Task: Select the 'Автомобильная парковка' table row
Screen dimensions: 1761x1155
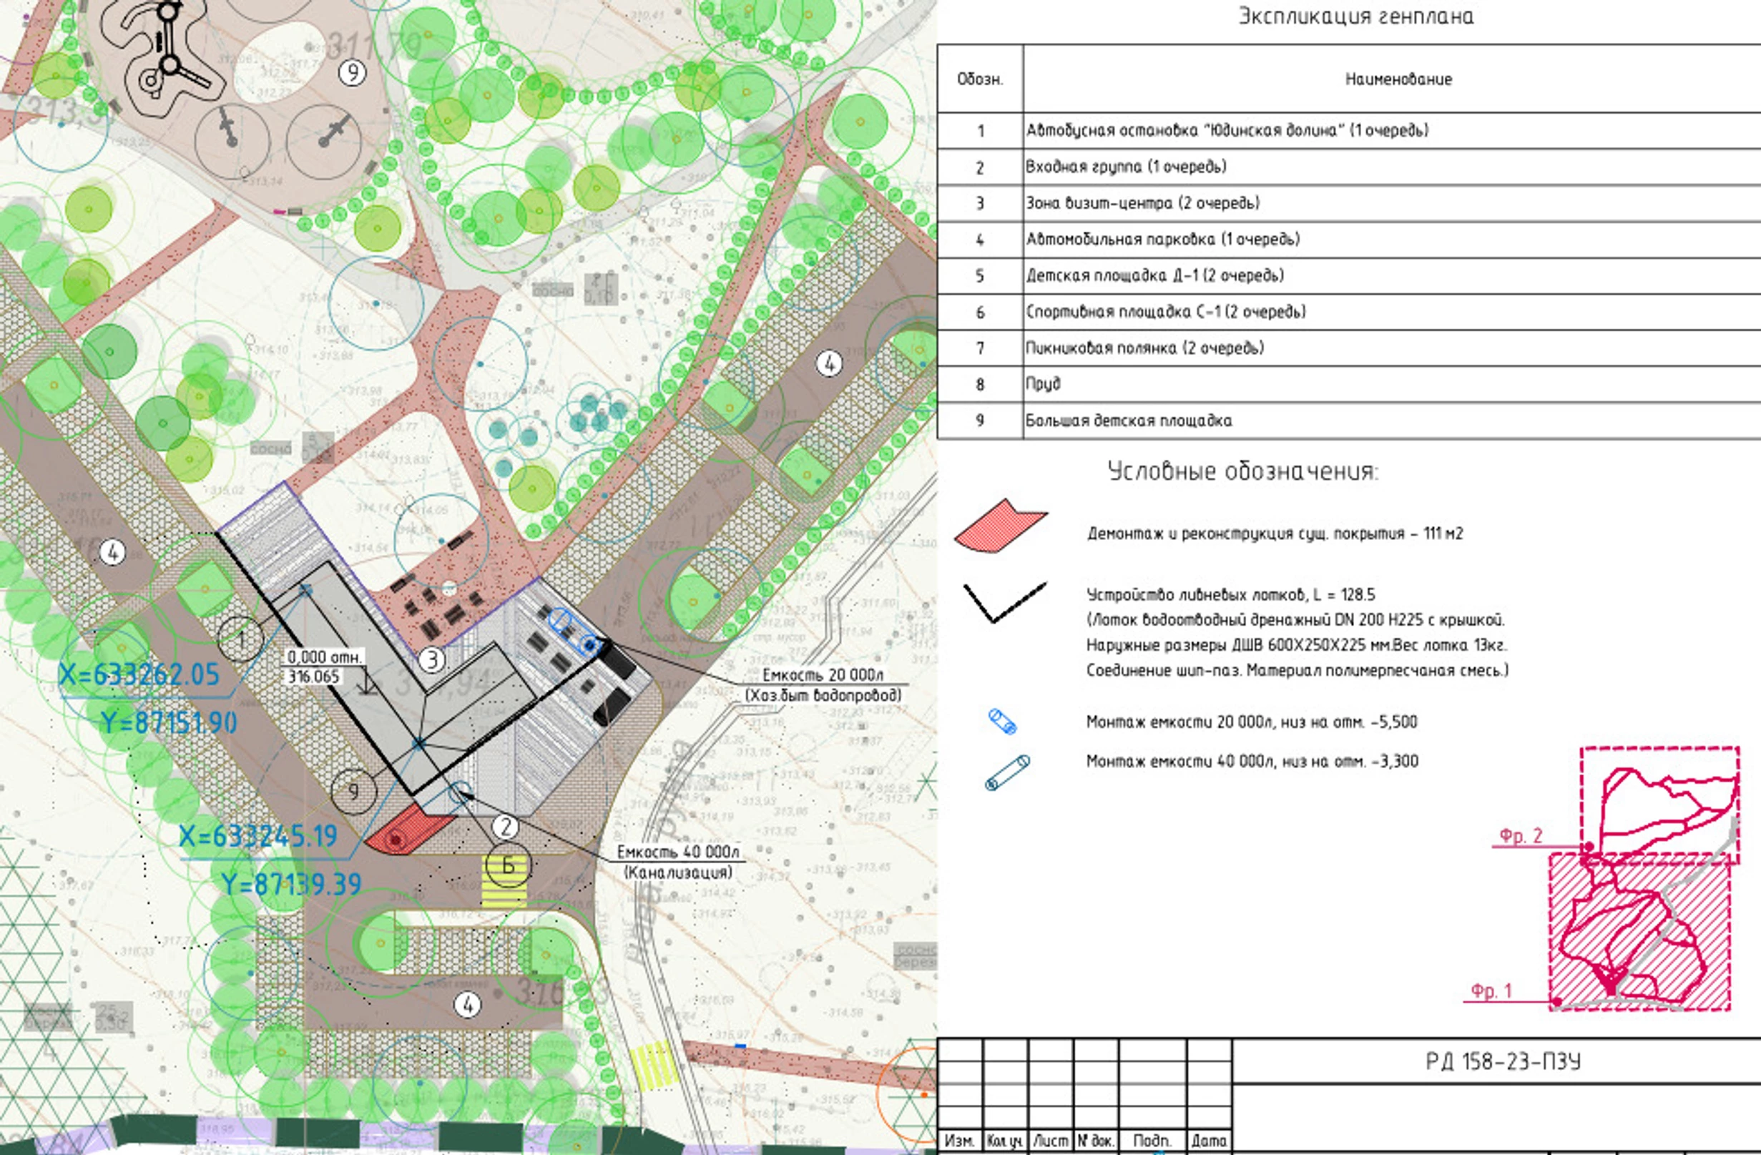Action: 1348,239
